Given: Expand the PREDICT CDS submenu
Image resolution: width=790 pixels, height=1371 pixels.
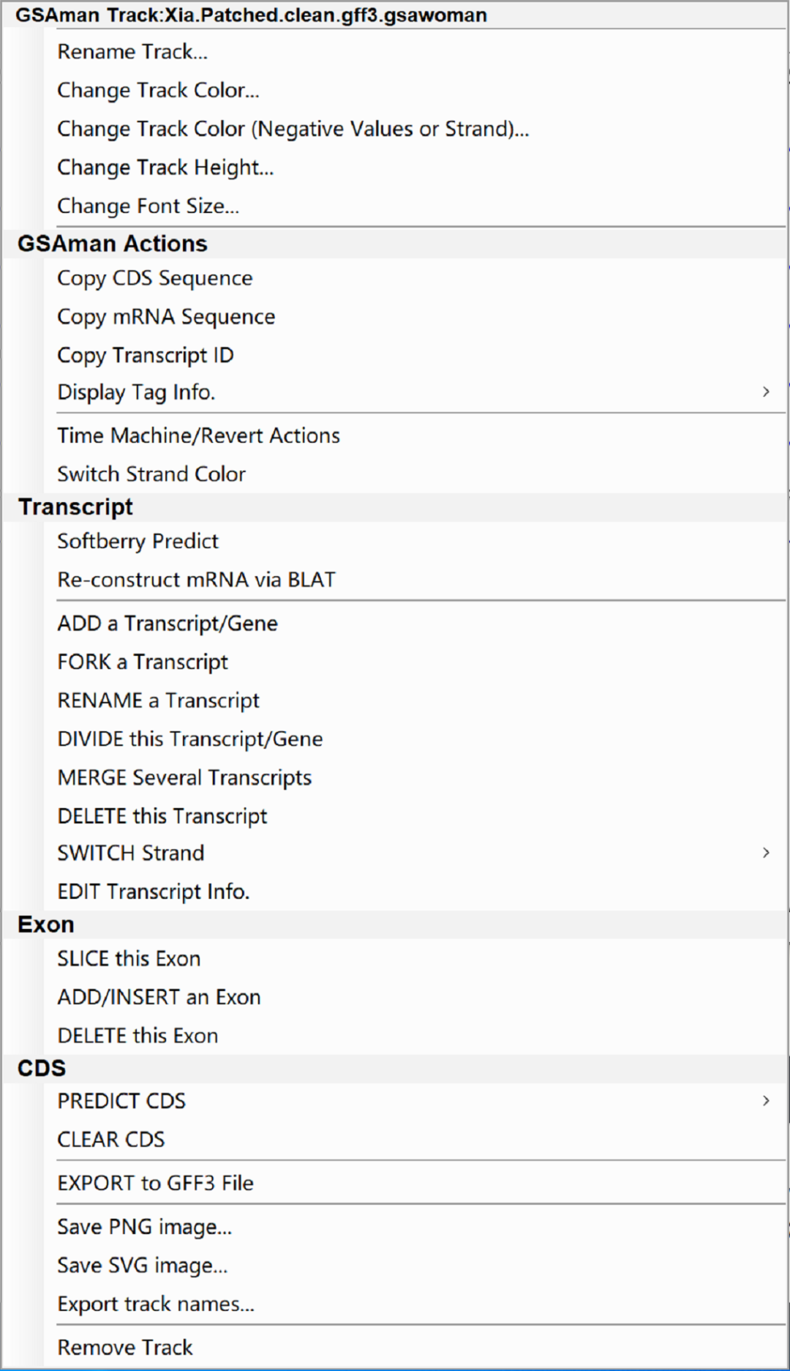Looking at the screenshot, I should click(121, 1102).
